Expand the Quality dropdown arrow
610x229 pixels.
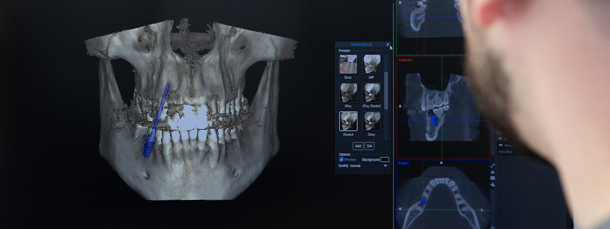click(385, 166)
